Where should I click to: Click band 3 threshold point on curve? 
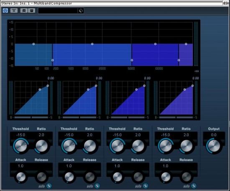[136, 90]
